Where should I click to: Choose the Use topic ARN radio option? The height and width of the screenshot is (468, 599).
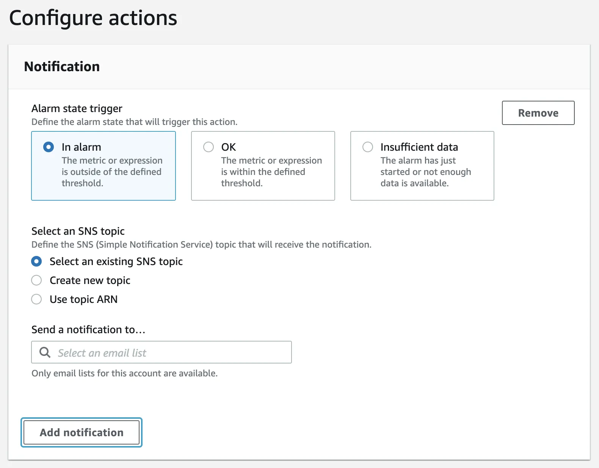[36, 299]
